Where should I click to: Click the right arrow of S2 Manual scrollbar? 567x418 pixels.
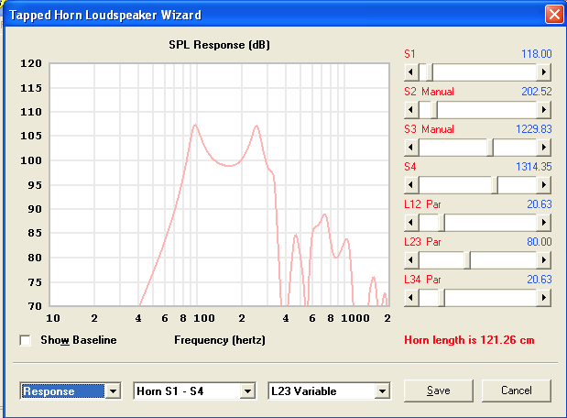(543, 110)
